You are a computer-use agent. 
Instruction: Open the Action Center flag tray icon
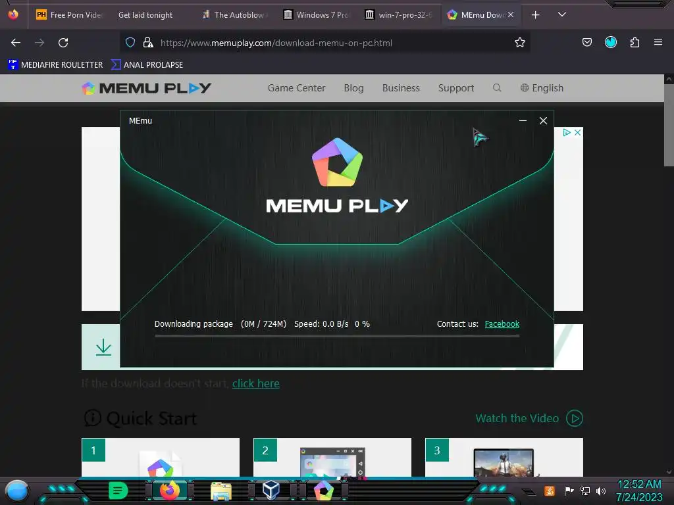point(569,491)
